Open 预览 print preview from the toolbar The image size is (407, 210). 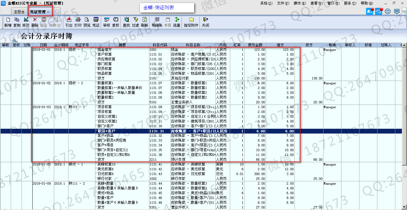click(87, 20)
